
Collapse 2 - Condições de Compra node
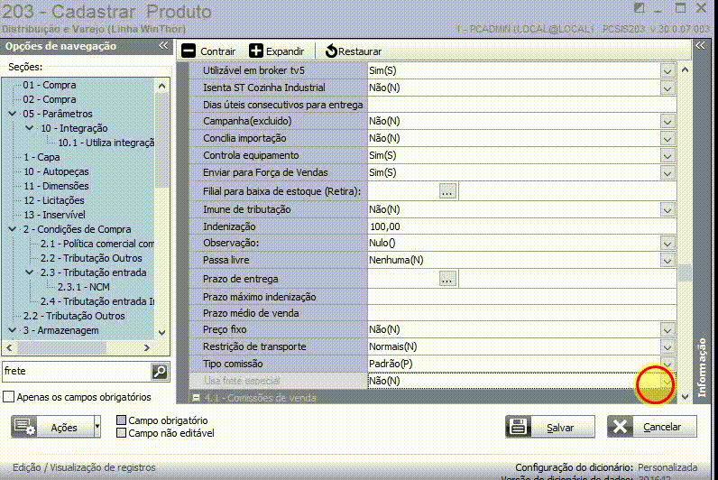point(13,229)
